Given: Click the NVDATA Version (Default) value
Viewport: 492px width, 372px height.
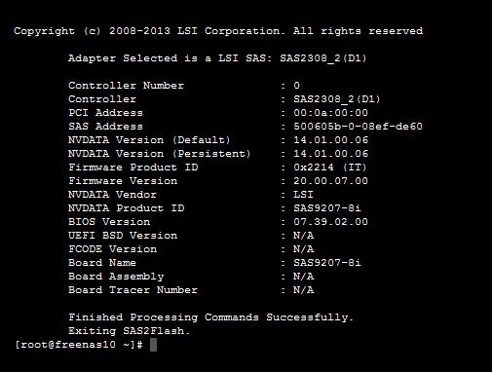Looking at the screenshot, I should pyautogui.click(x=330, y=140).
